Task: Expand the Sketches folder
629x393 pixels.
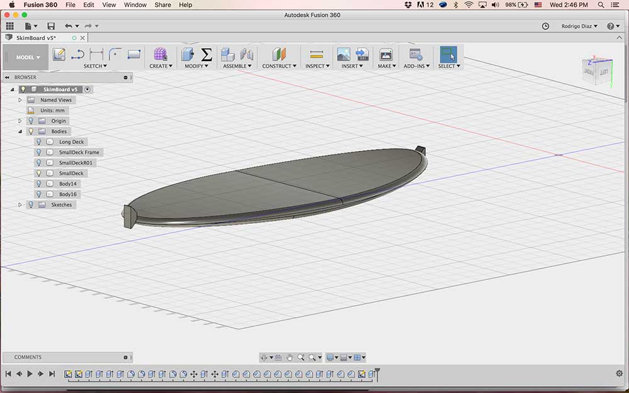Action: click(x=20, y=204)
